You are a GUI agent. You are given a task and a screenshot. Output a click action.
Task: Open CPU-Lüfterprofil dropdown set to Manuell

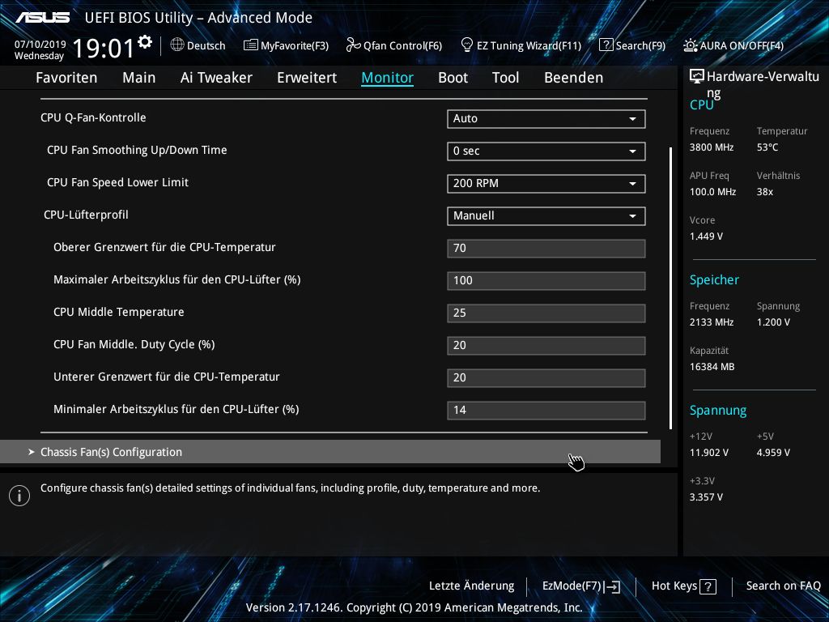pos(546,215)
